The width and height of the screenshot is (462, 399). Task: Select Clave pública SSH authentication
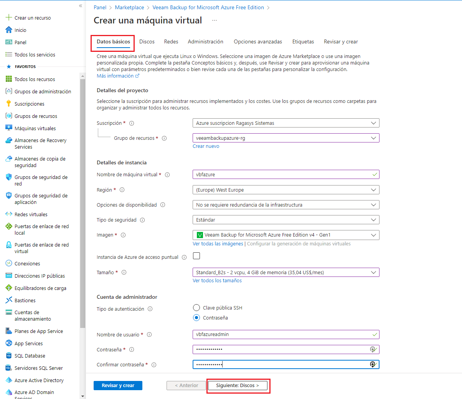pos(196,308)
